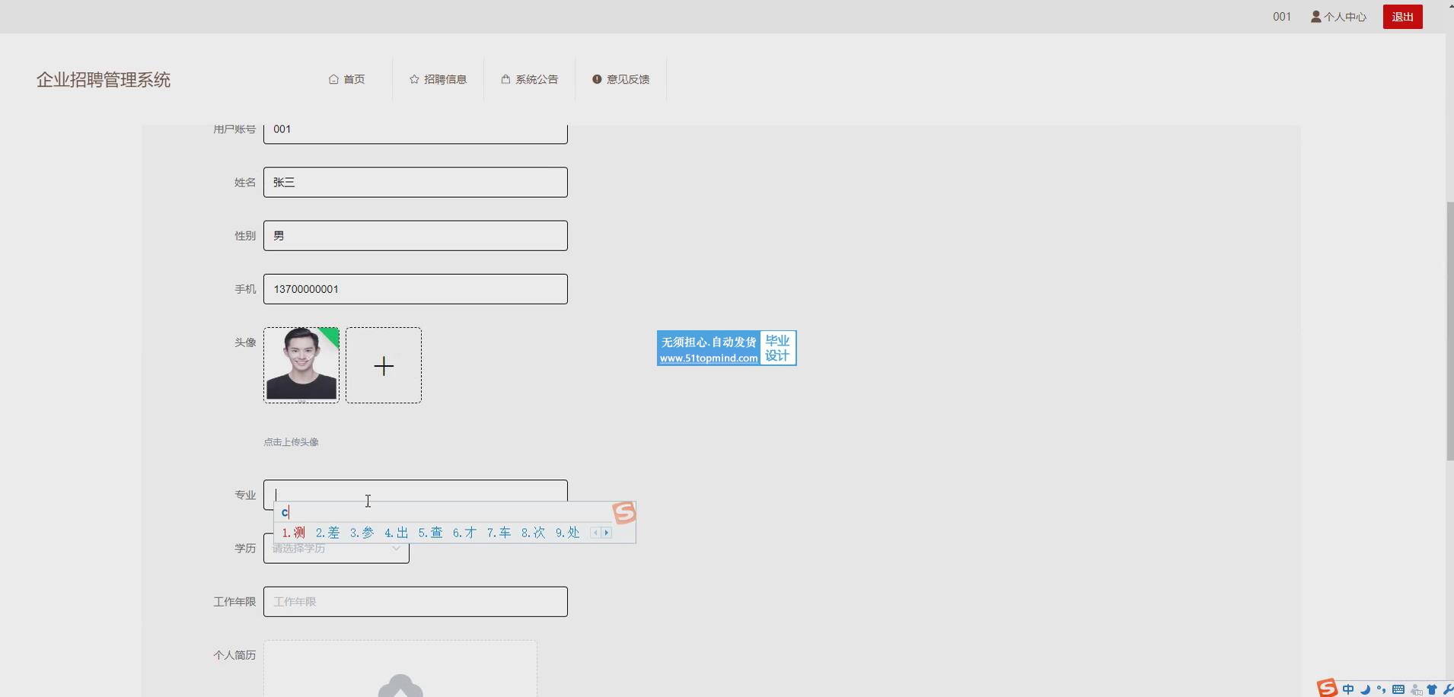Open the 首页 home menu item
Viewport: 1454px width, 697px height.
[346, 79]
